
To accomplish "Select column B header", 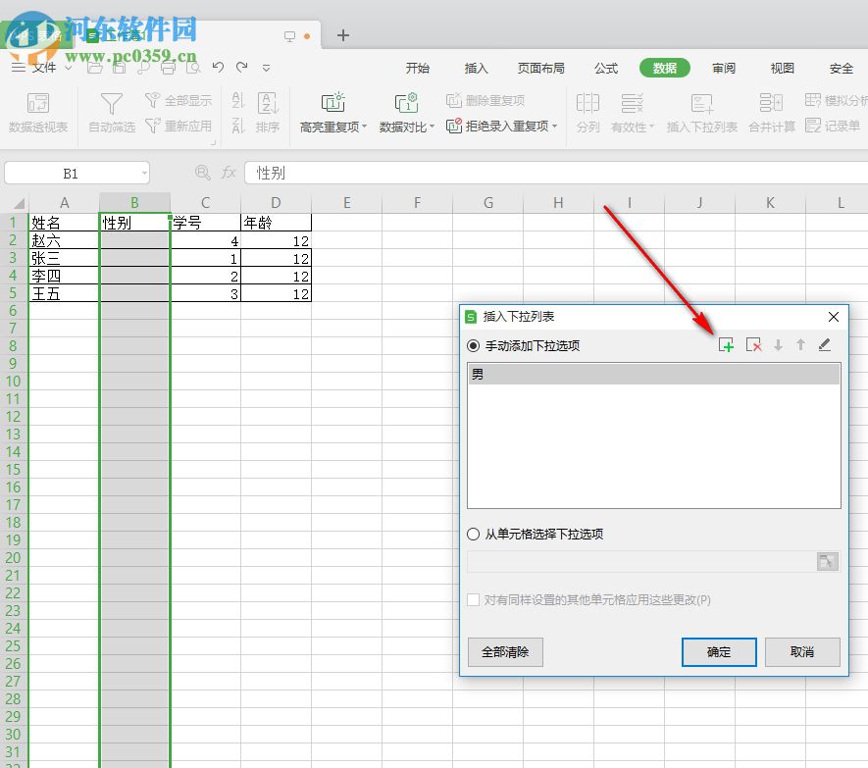I will pos(134,203).
